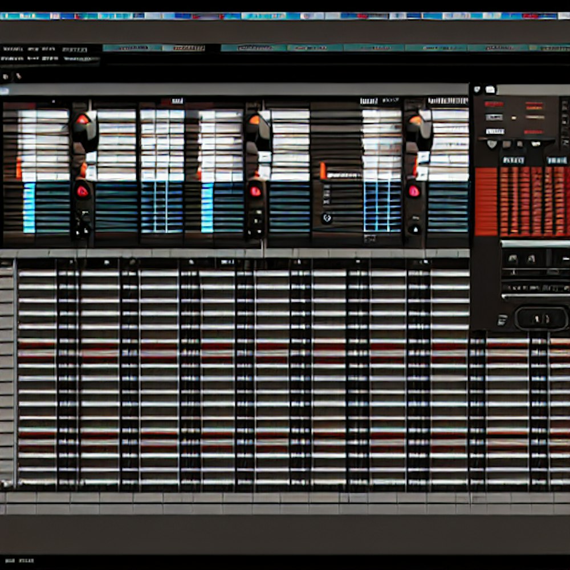The image size is (570, 570).
Task: Expand the lower white labeled box in the right panel
Action: click(494, 130)
